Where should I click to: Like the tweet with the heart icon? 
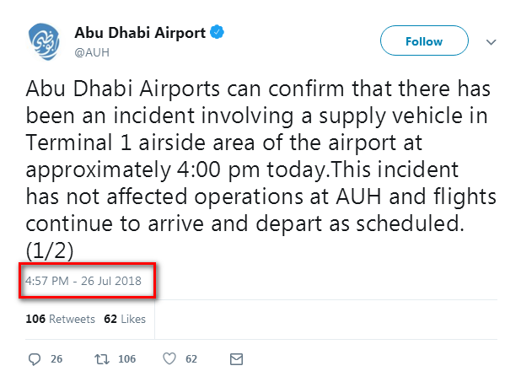169,358
